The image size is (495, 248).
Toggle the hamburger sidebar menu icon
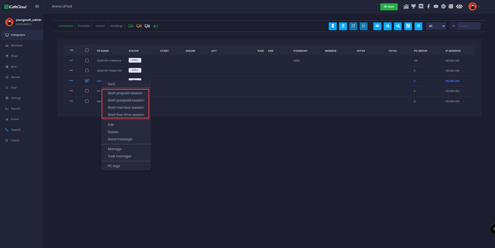pos(37,6)
